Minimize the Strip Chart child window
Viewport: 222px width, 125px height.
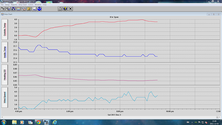tap(209, 14)
